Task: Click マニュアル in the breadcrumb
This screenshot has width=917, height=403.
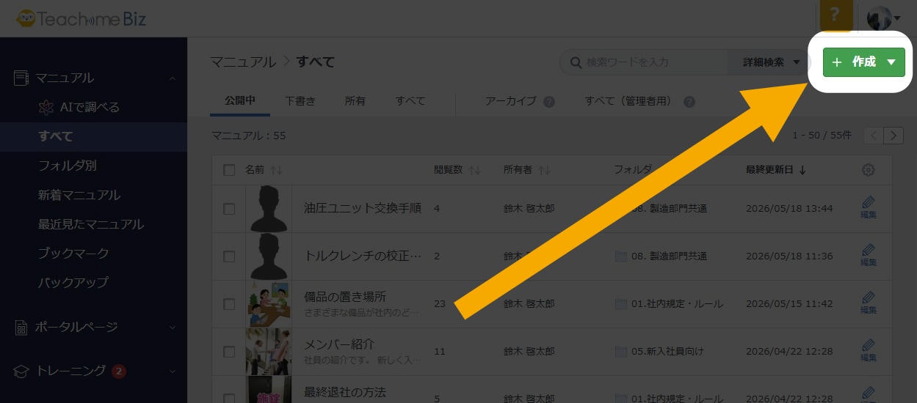Action: 243,62
